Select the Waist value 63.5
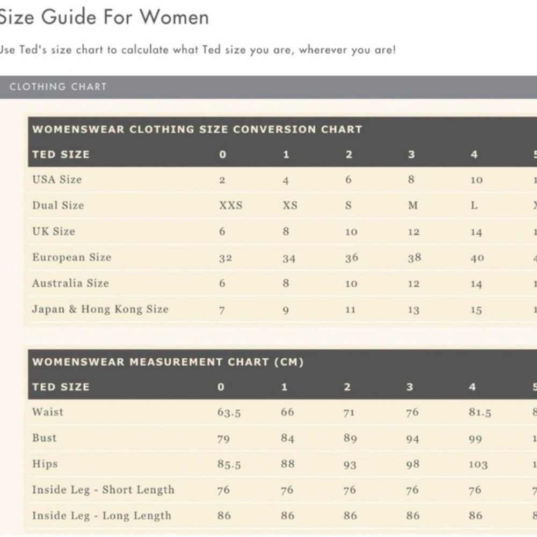Image resolution: width=537 pixels, height=537 pixels. (229, 412)
